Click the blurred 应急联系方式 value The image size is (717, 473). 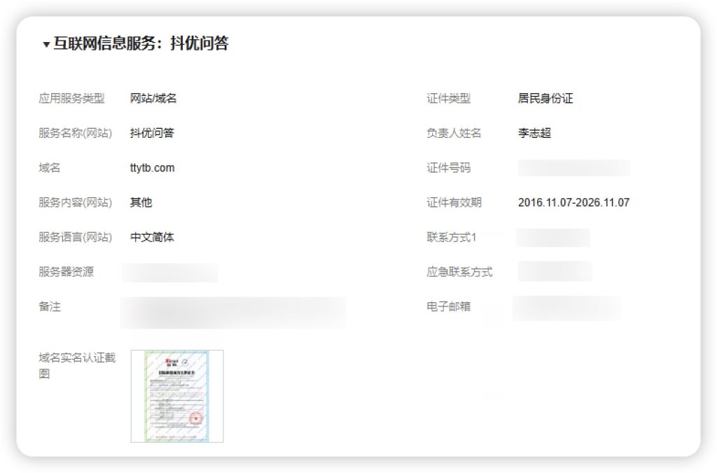point(555,271)
